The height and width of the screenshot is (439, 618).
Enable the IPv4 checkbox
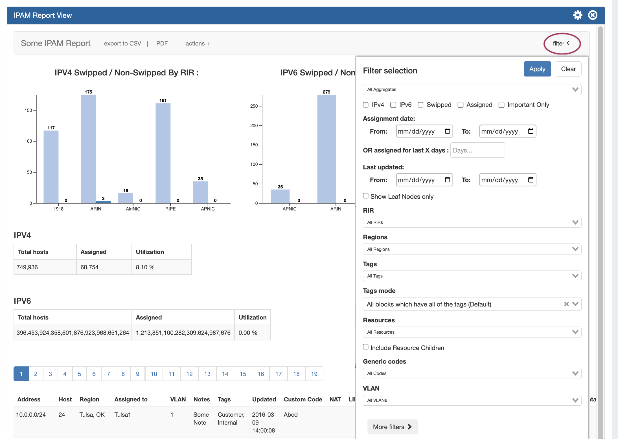(366, 105)
